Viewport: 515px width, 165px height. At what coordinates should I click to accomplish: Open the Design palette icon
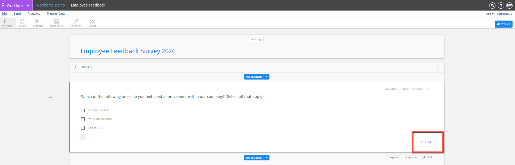click(x=23, y=23)
